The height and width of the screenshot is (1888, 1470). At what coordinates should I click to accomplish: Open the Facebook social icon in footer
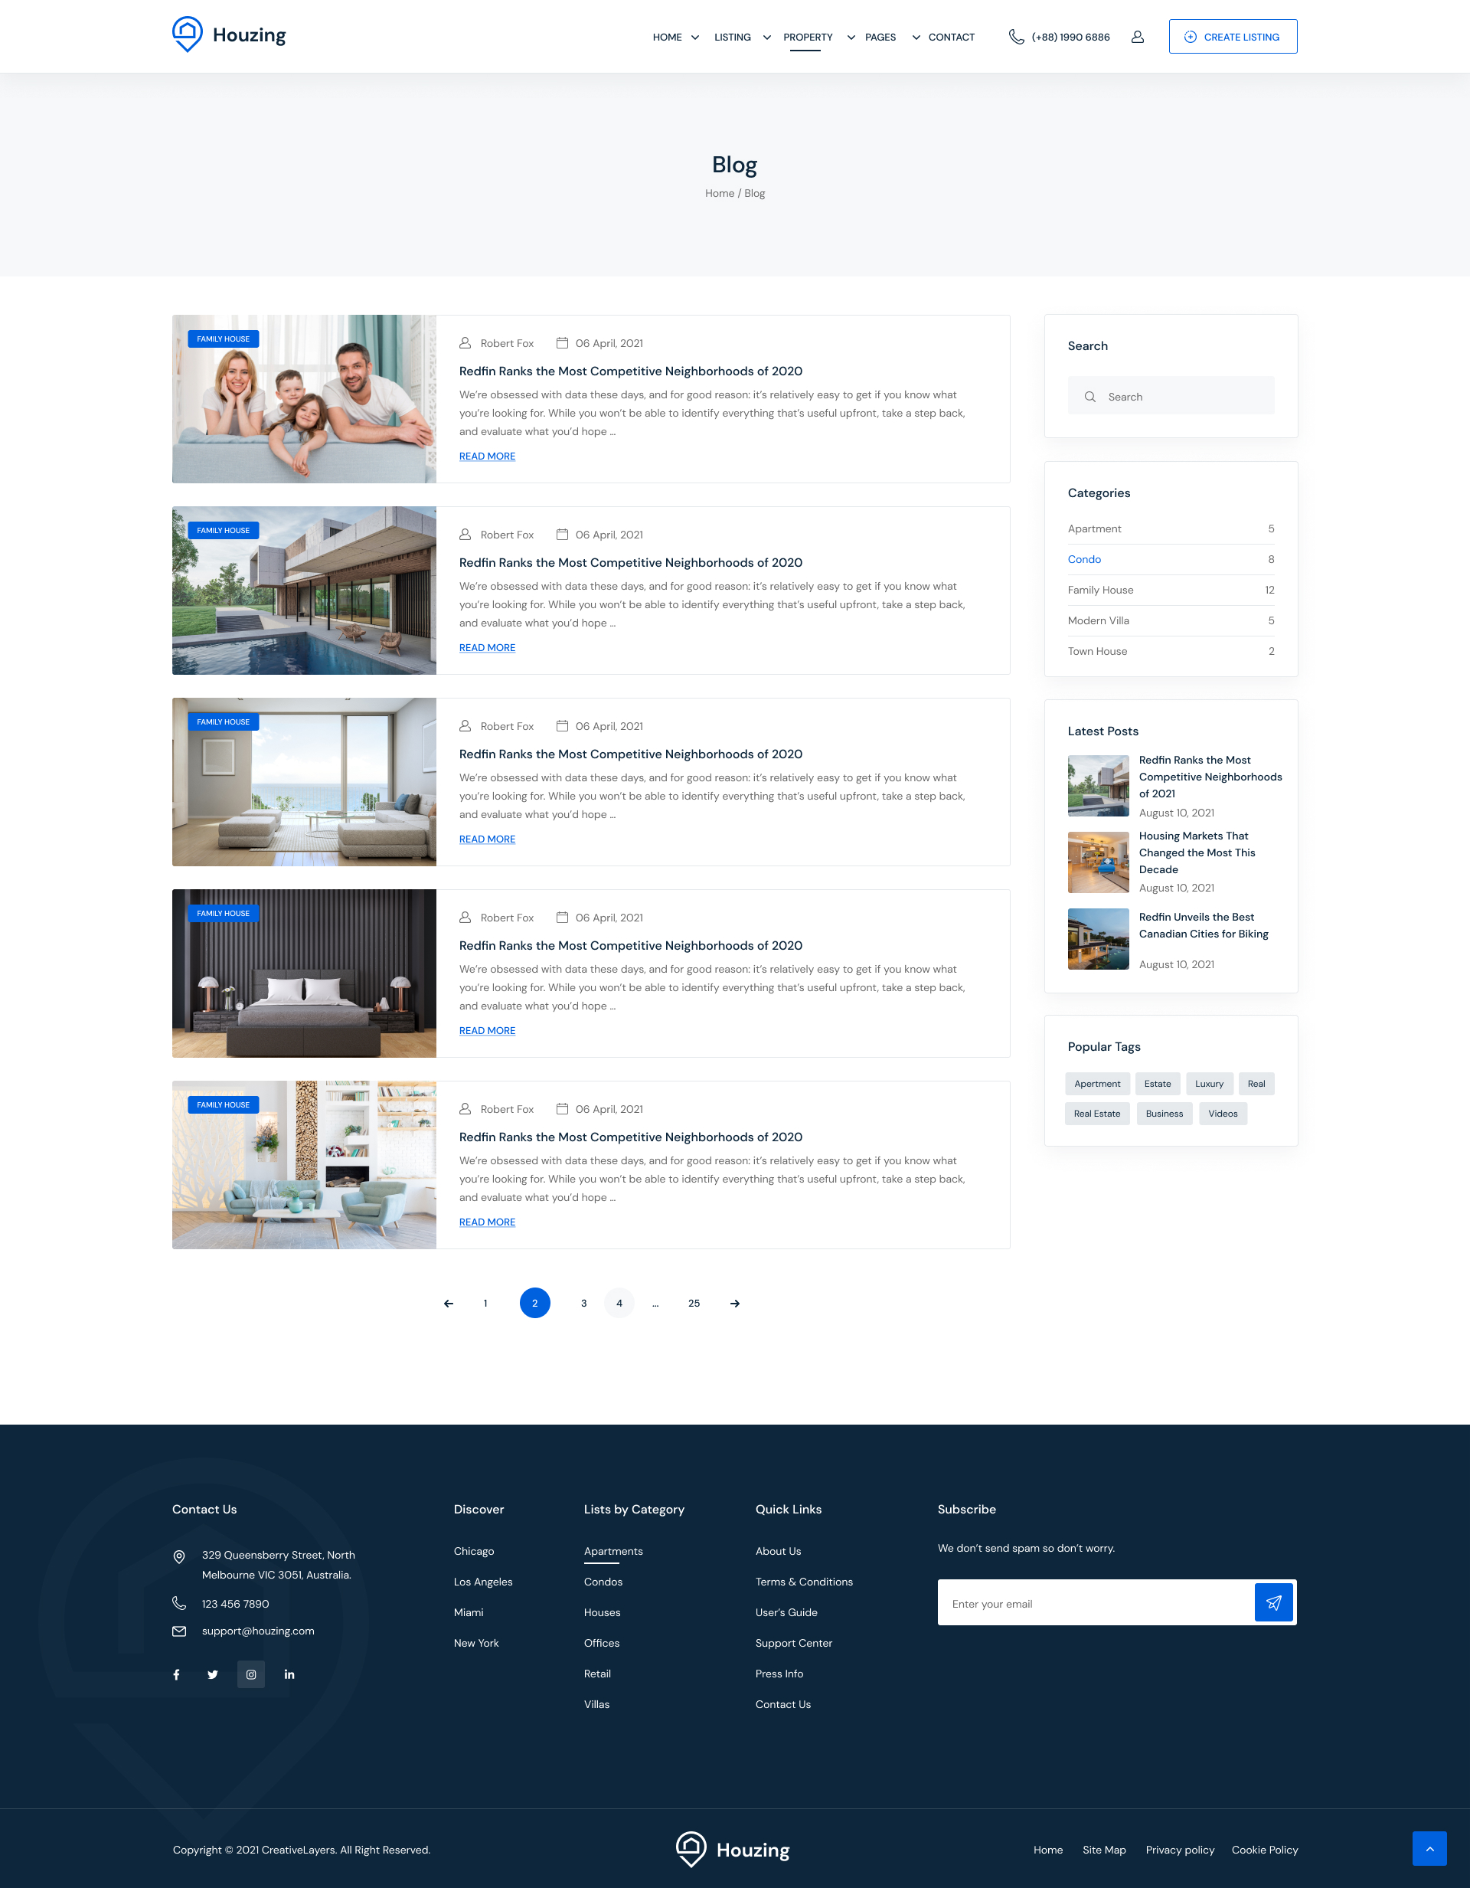pyautogui.click(x=176, y=1674)
